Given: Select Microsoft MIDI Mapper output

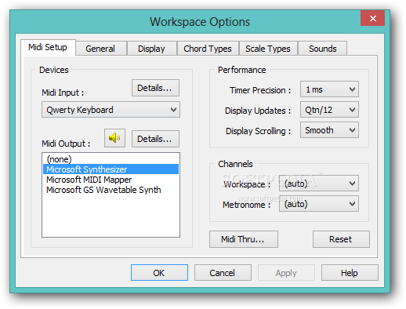Looking at the screenshot, I should (111, 180).
